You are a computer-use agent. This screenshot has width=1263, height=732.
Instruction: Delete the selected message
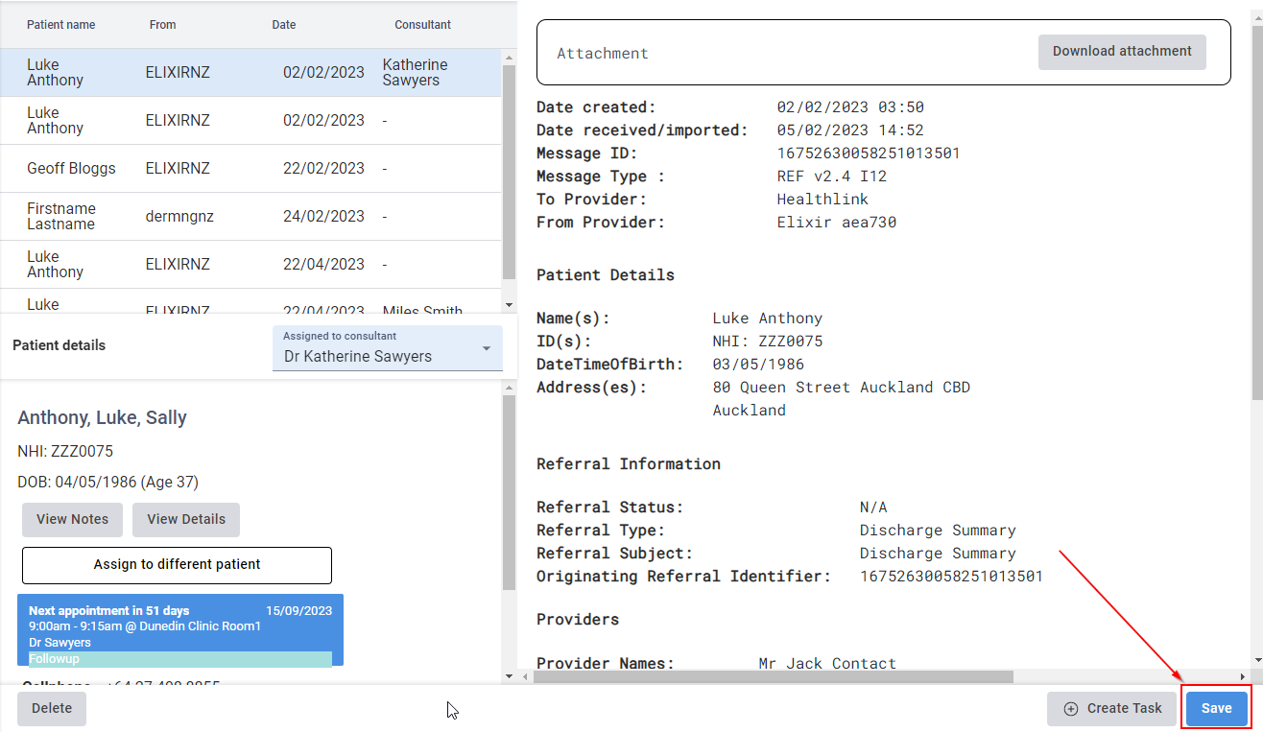tap(52, 709)
